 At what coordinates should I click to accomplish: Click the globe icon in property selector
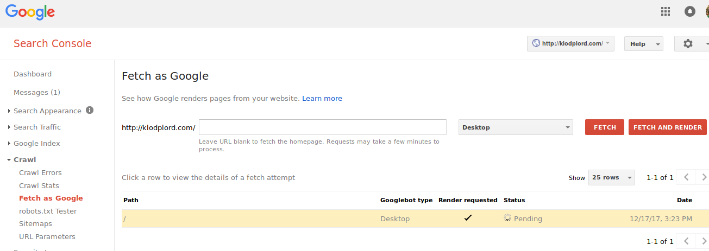click(536, 43)
